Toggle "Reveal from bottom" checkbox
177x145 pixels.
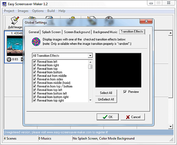point(34,72)
